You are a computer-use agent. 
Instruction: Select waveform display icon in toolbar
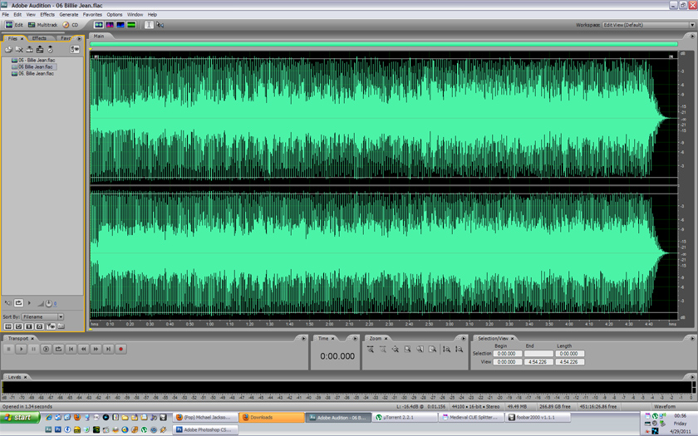click(x=99, y=25)
